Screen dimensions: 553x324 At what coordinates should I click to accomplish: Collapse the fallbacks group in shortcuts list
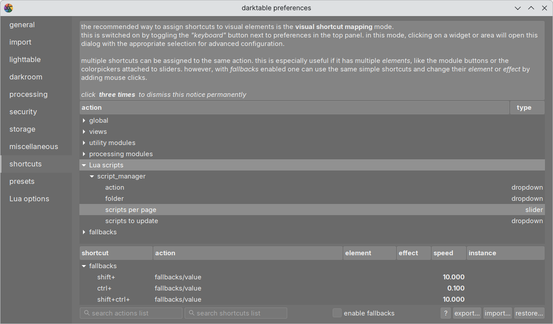click(84, 266)
